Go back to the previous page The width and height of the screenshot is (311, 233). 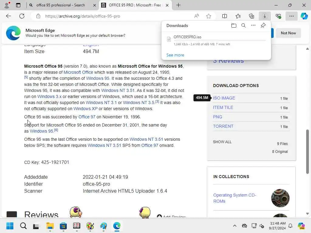[9, 16]
